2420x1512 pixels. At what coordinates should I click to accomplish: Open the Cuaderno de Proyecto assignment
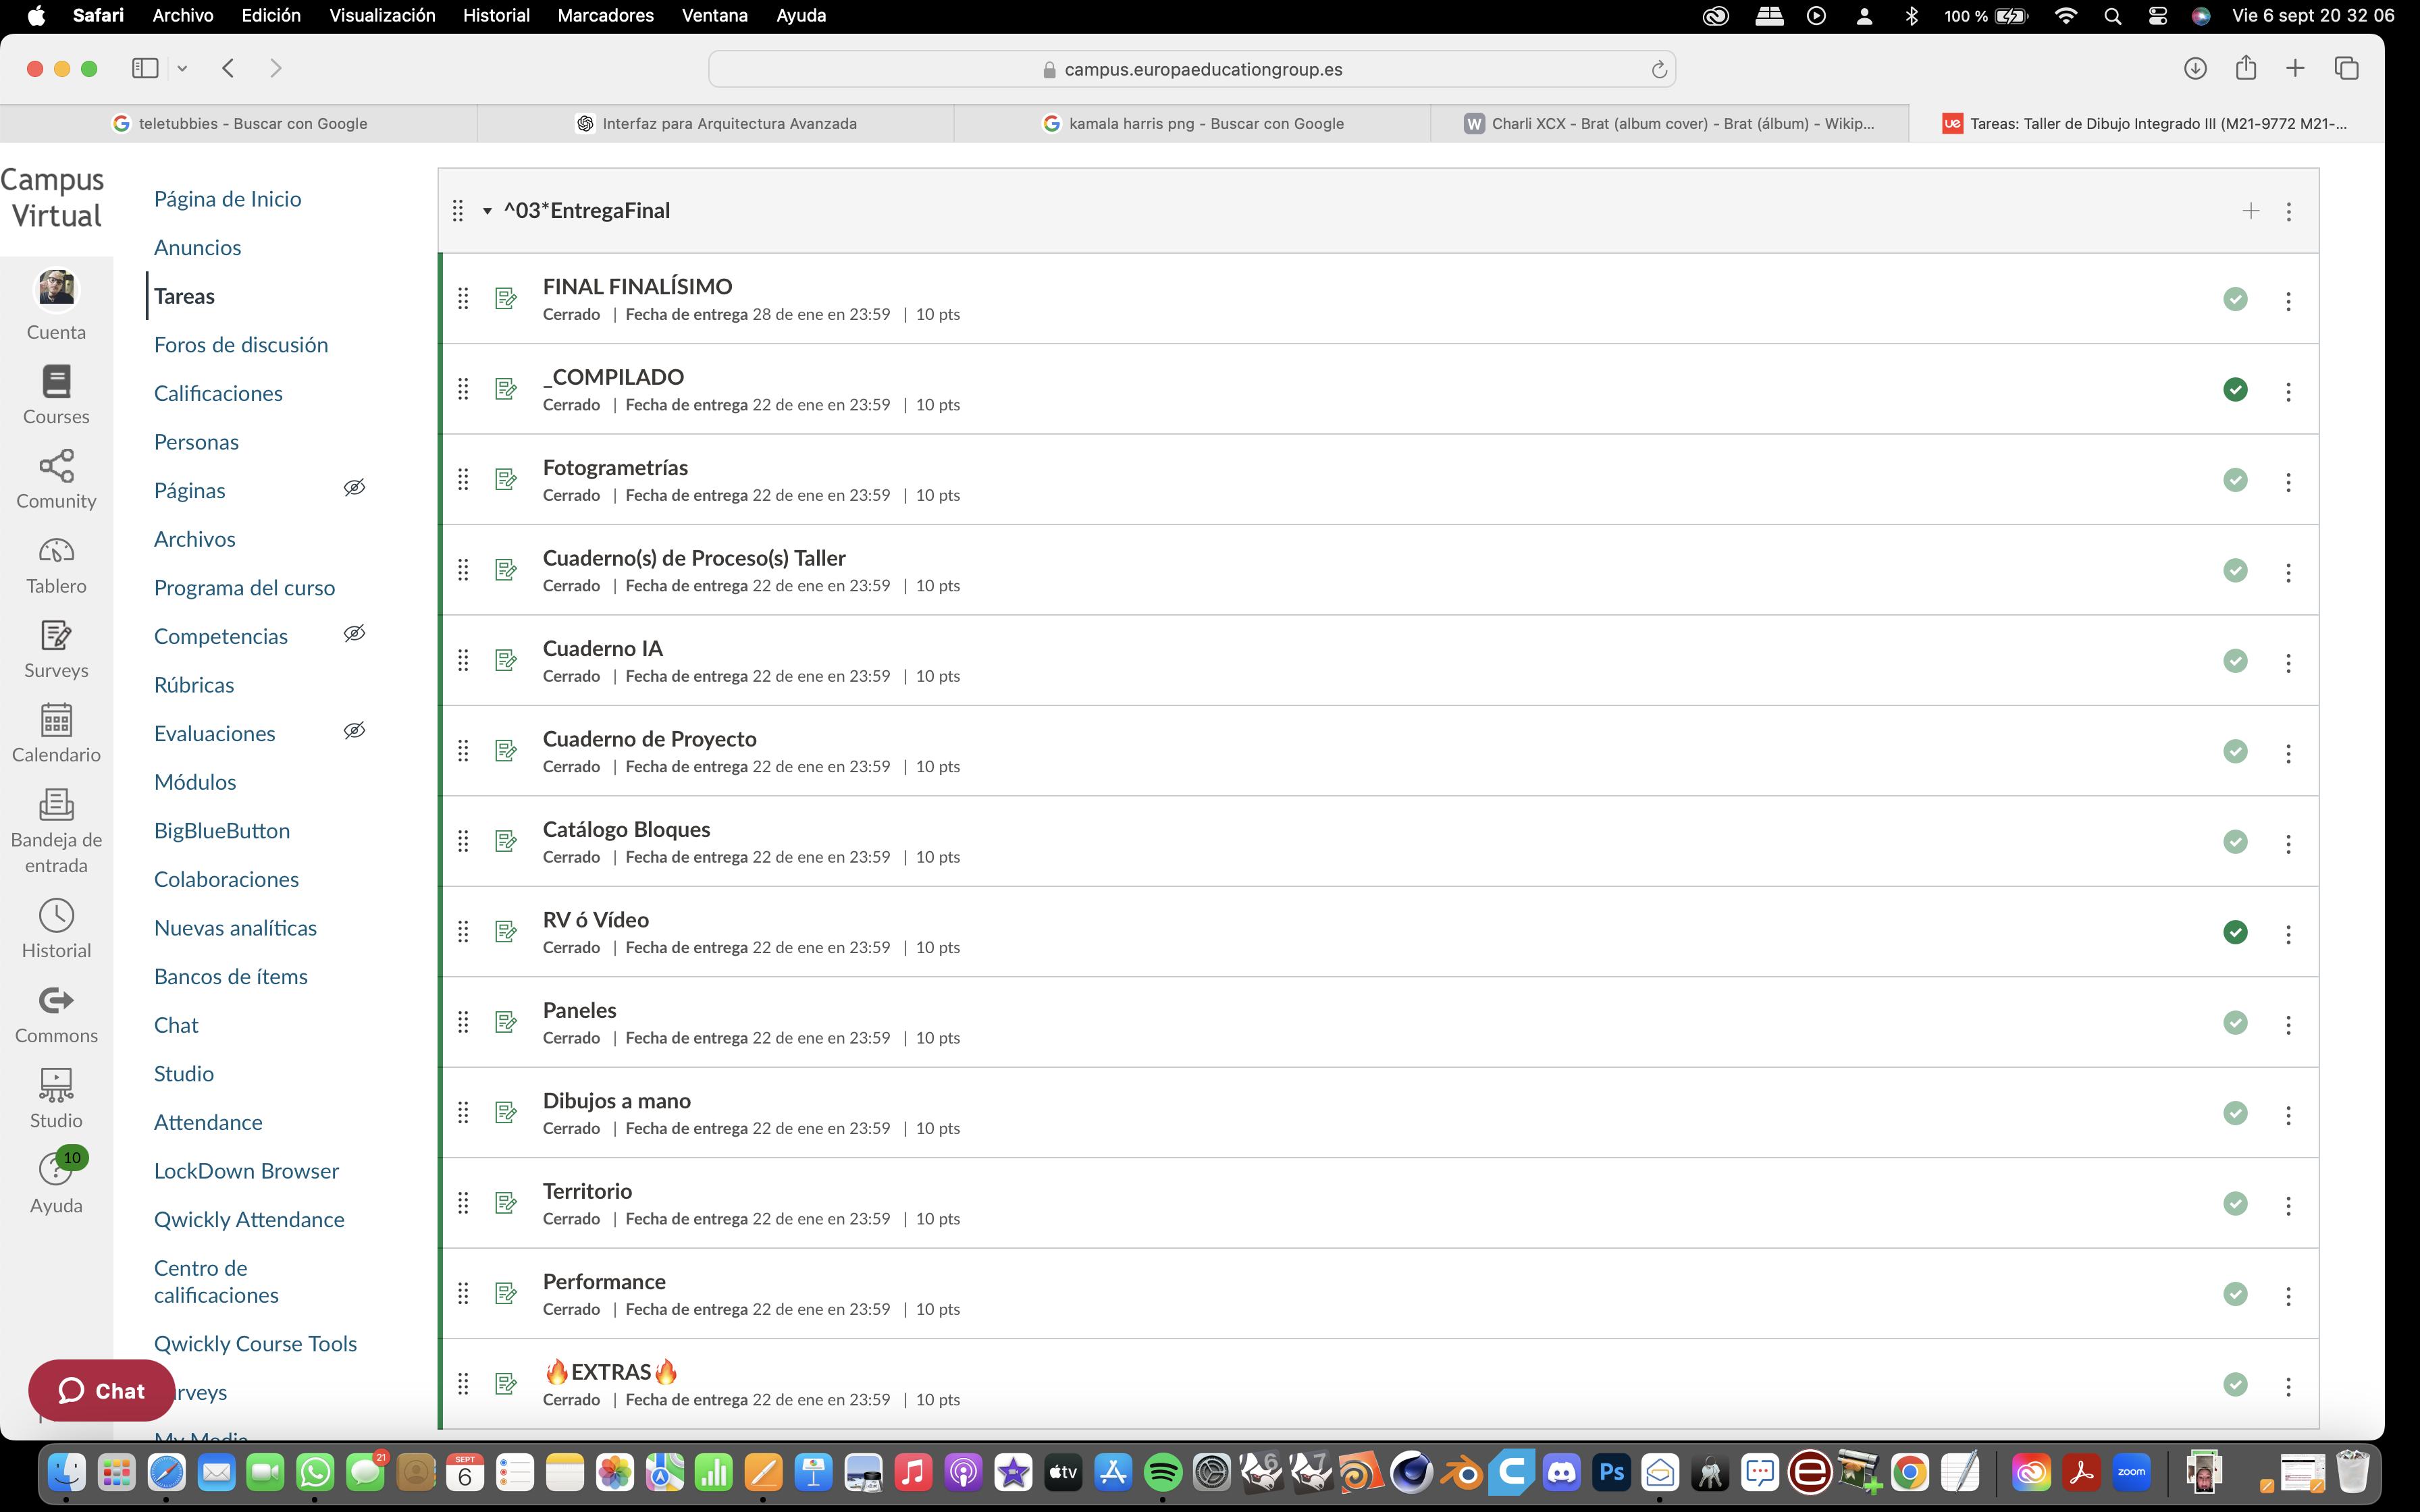(649, 739)
